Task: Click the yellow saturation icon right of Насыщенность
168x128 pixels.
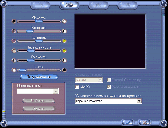Action: tap(64, 51)
